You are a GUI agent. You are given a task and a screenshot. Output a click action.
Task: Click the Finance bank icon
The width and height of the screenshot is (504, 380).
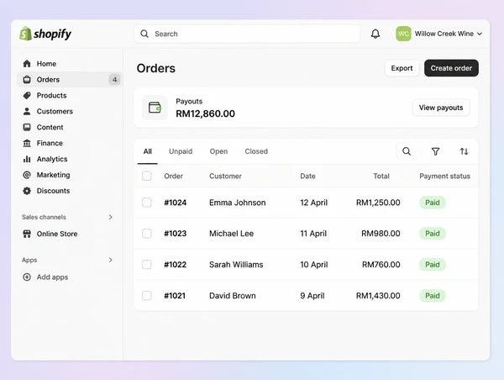tap(27, 143)
